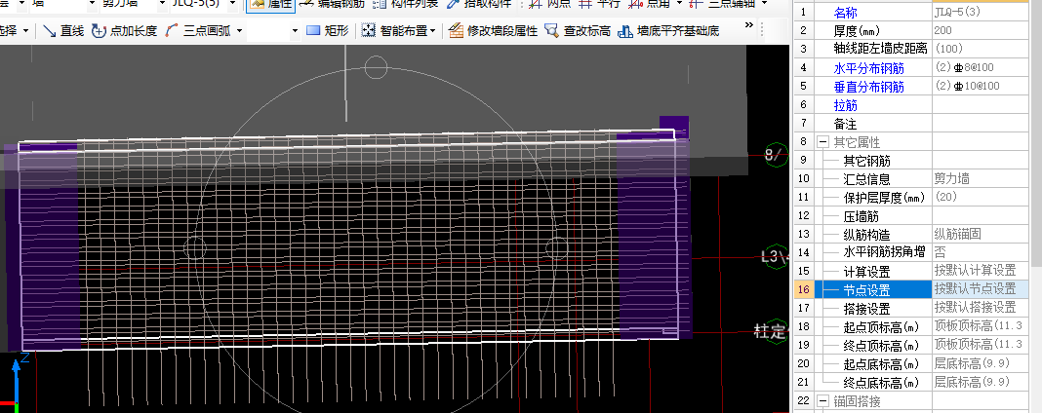The image size is (1042, 413).
Task: Click the 点角 point-angle axis tool
Action: click(649, 4)
